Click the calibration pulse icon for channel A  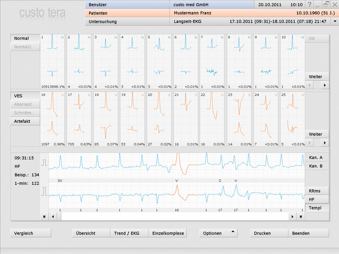(44, 163)
